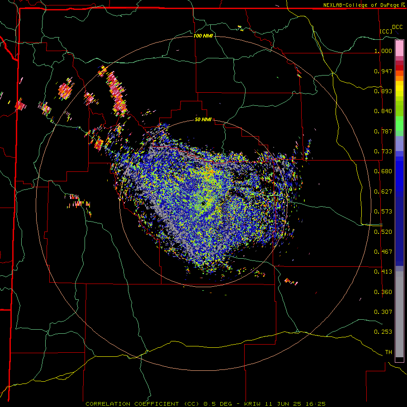Click the 0.627 legend value
The height and width of the screenshot is (407, 407).
click(x=383, y=192)
